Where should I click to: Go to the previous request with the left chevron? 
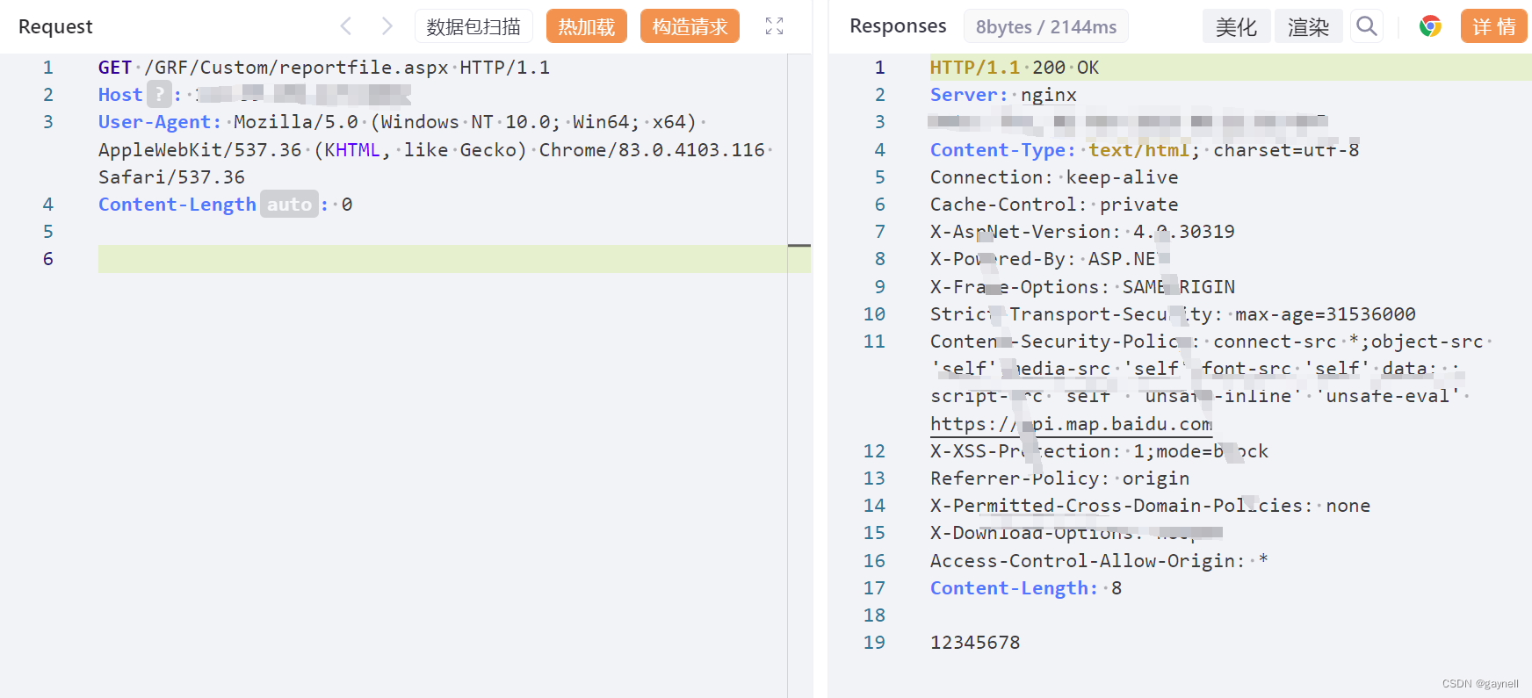[x=346, y=26]
